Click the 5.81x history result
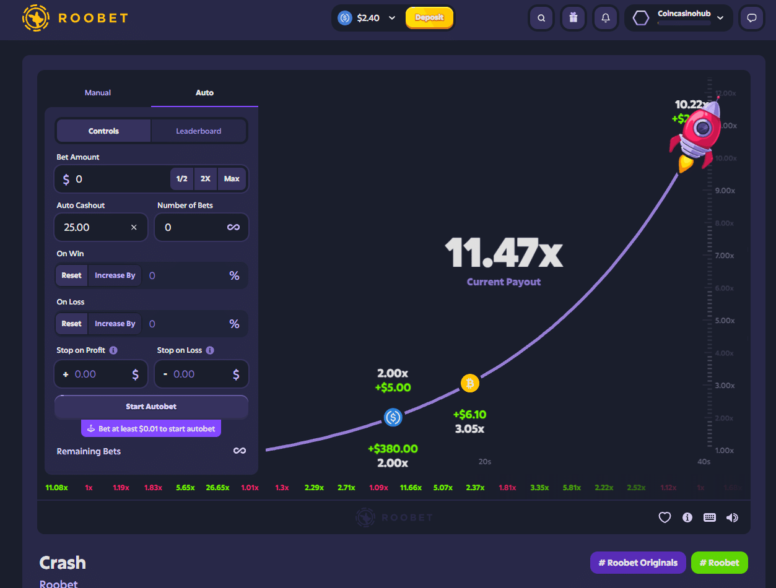776x588 pixels. click(x=572, y=488)
